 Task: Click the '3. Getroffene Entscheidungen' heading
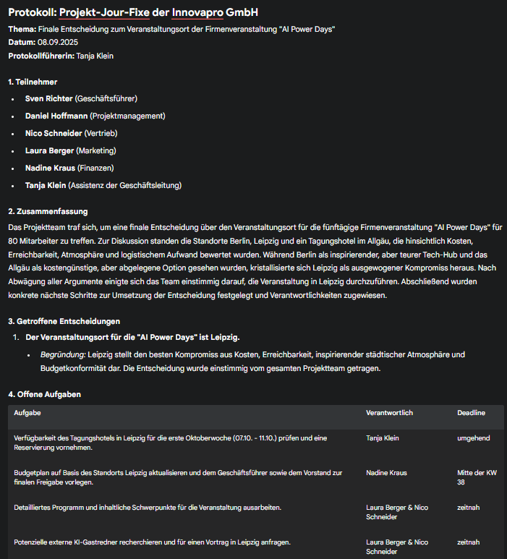[x=64, y=320]
